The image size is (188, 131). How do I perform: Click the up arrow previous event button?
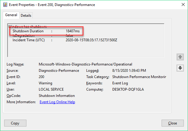pos(180,57)
